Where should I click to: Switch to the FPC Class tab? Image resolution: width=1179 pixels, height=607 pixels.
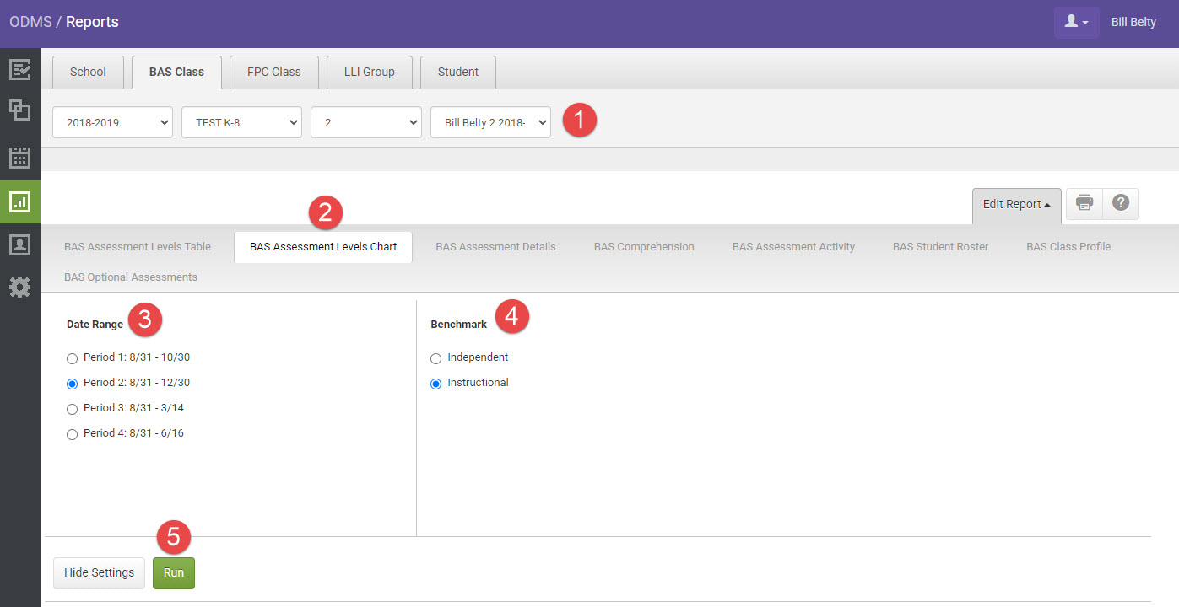pos(273,73)
